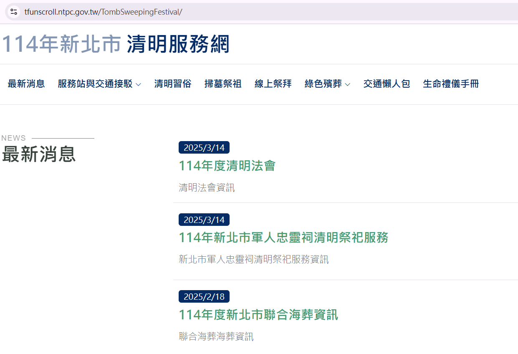The width and height of the screenshot is (518, 354).
Task: Open the 最新消息 menu item
Action: click(x=26, y=84)
